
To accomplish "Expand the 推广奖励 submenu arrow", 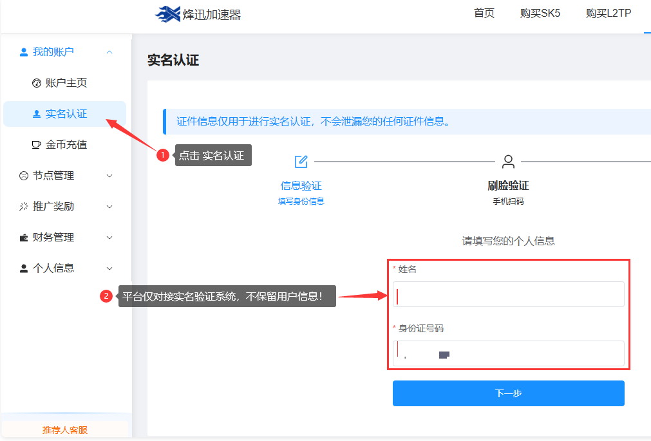I will (x=109, y=207).
